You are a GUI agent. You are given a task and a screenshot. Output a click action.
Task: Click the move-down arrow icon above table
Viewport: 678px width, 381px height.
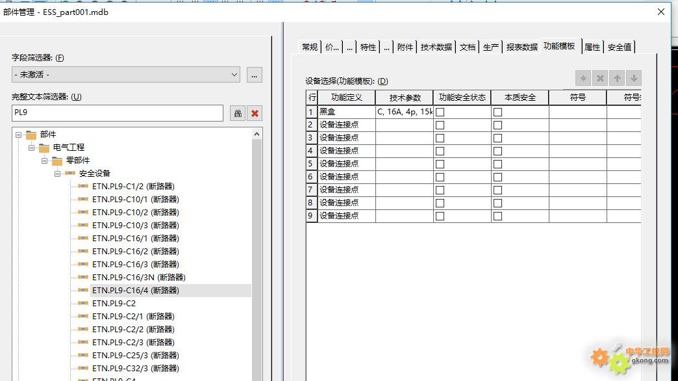click(633, 79)
